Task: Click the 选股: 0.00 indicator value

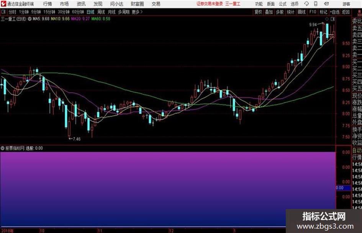Action: click(x=34, y=148)
